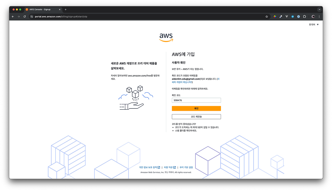Reload the page with the refresh icon
This screenshot has height=191, width=332.
[x=25, y=17]
